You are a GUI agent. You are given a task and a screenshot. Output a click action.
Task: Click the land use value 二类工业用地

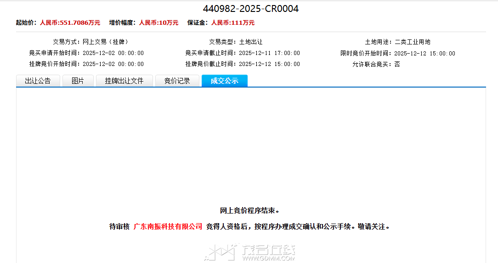[x=413, y=42]
